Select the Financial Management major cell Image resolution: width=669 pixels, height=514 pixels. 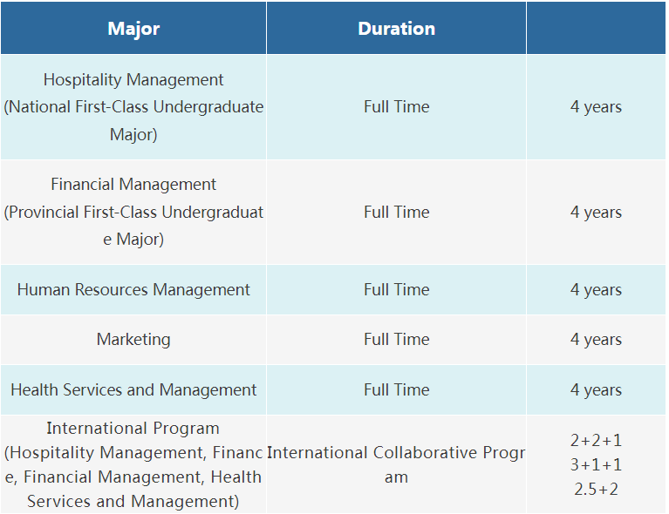tap(133, 212)
